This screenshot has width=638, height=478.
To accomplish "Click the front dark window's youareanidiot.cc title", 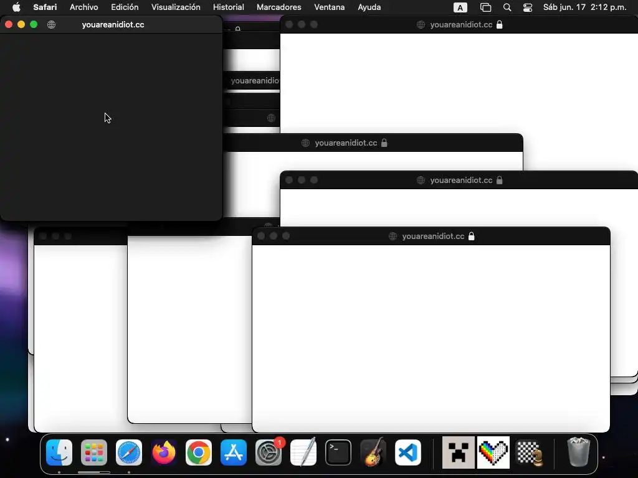I will pyautogui.click(x=113, y=25).
